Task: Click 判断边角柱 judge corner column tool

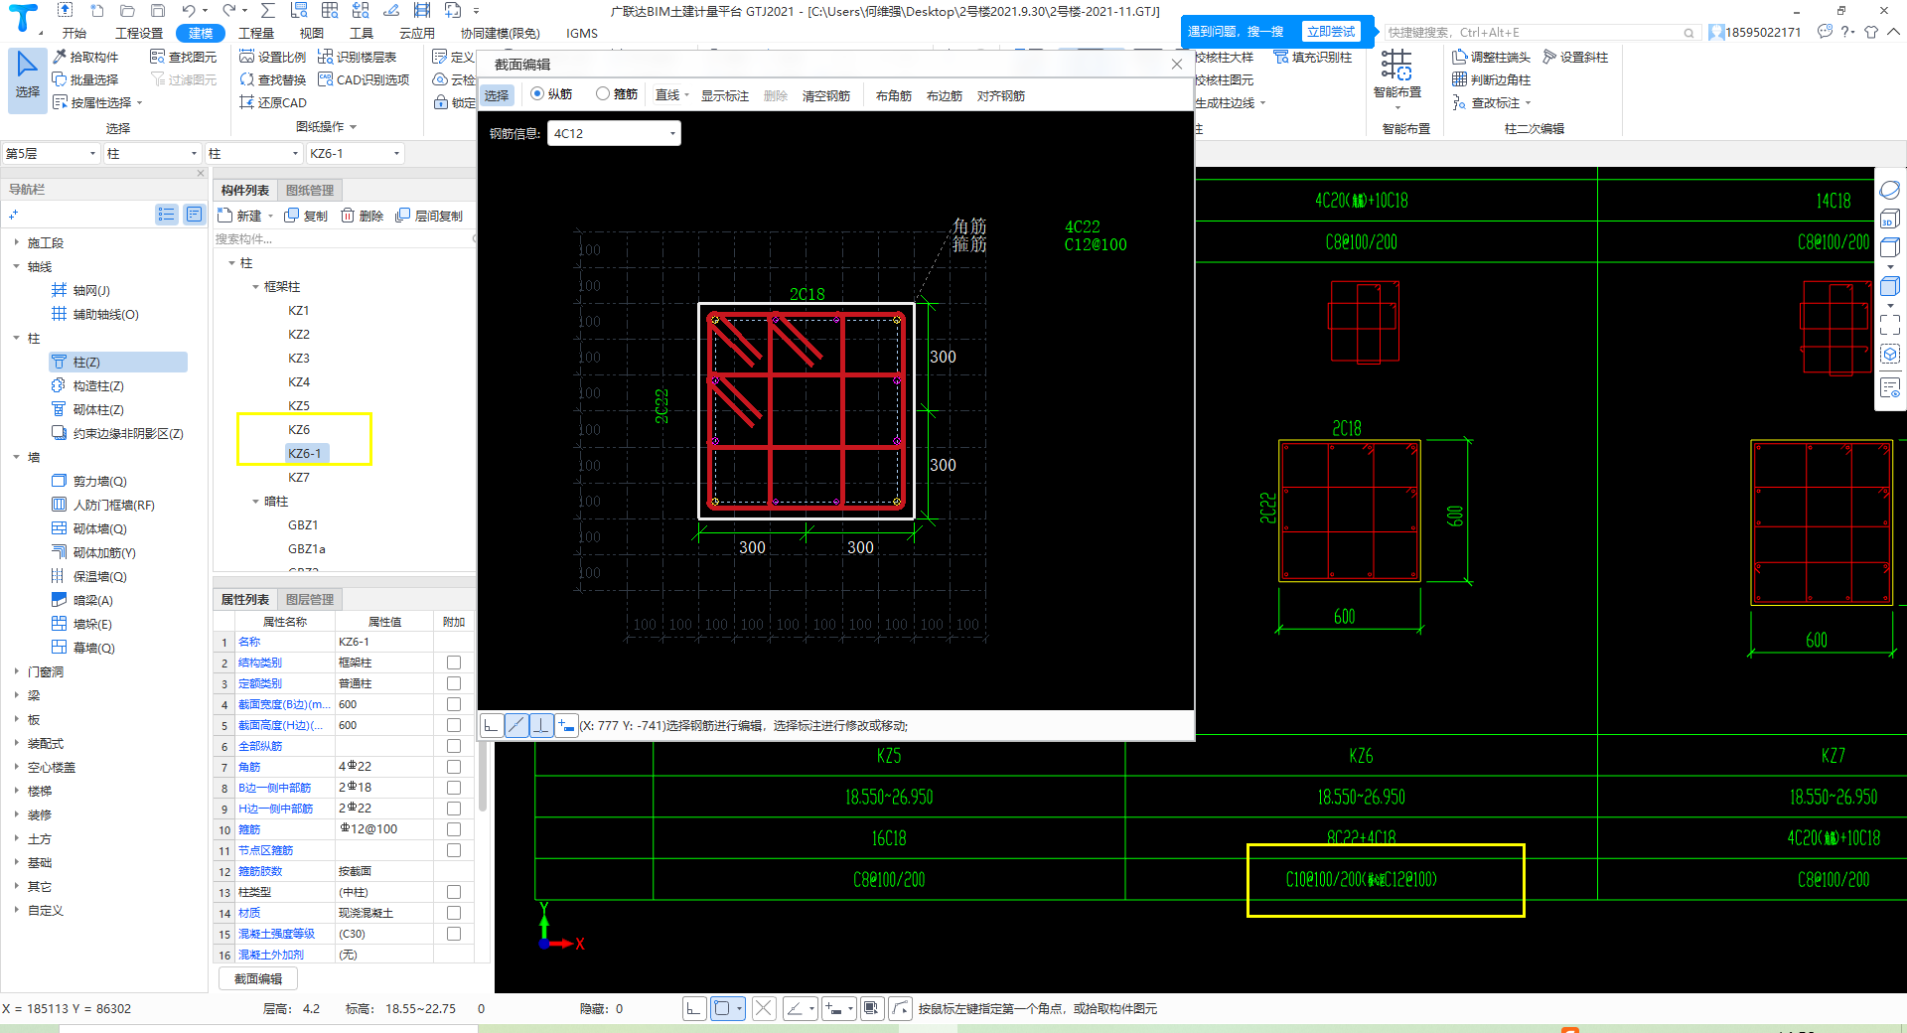Action: click(1491, 79)
